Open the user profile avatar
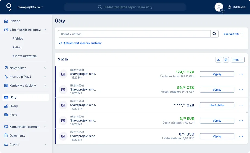The image size is (250, 153). pos(219,7)
